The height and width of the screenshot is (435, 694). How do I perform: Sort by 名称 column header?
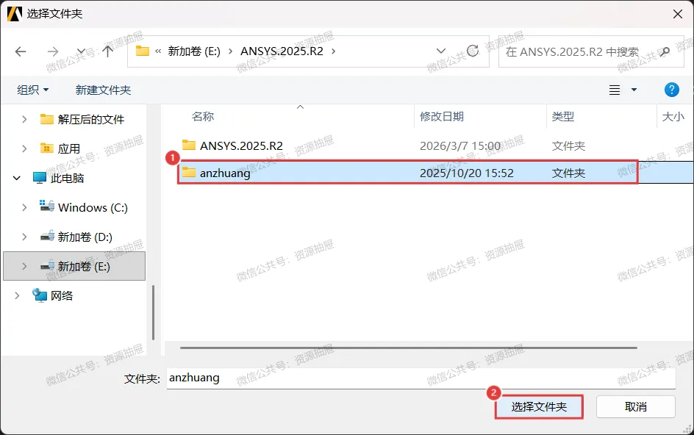203,116
